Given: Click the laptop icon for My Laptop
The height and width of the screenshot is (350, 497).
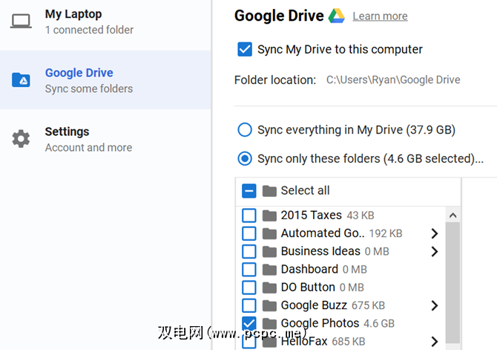Looking at the screenshot, I should (21, 21).
